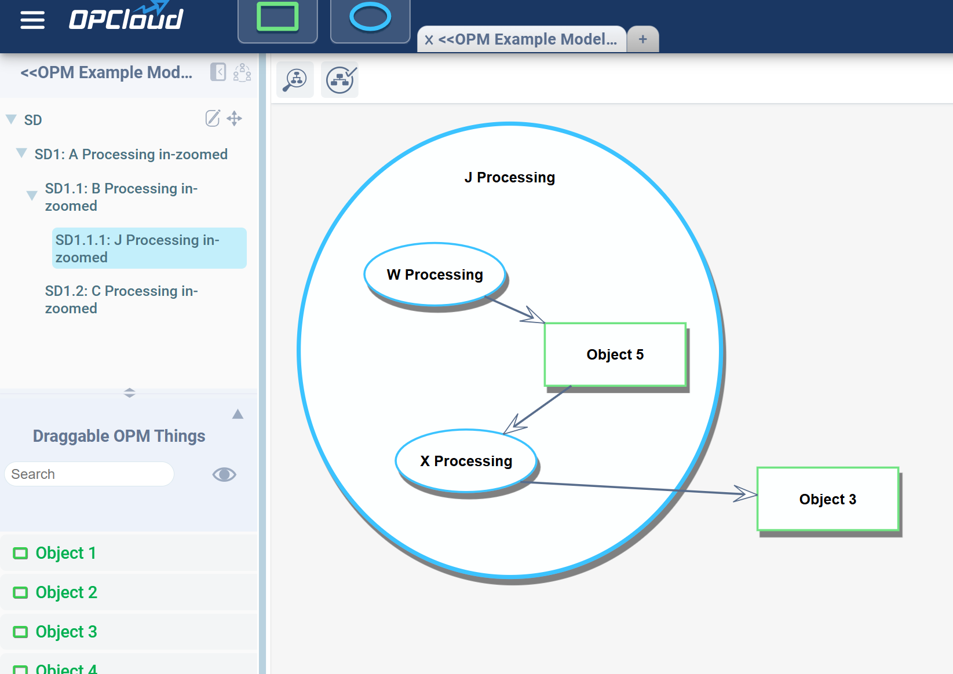Image resolution: width=953 pixels, height=674 pixels.
Task: Switch to the OPM Example Model tab
Action: (x=527, y=39)
